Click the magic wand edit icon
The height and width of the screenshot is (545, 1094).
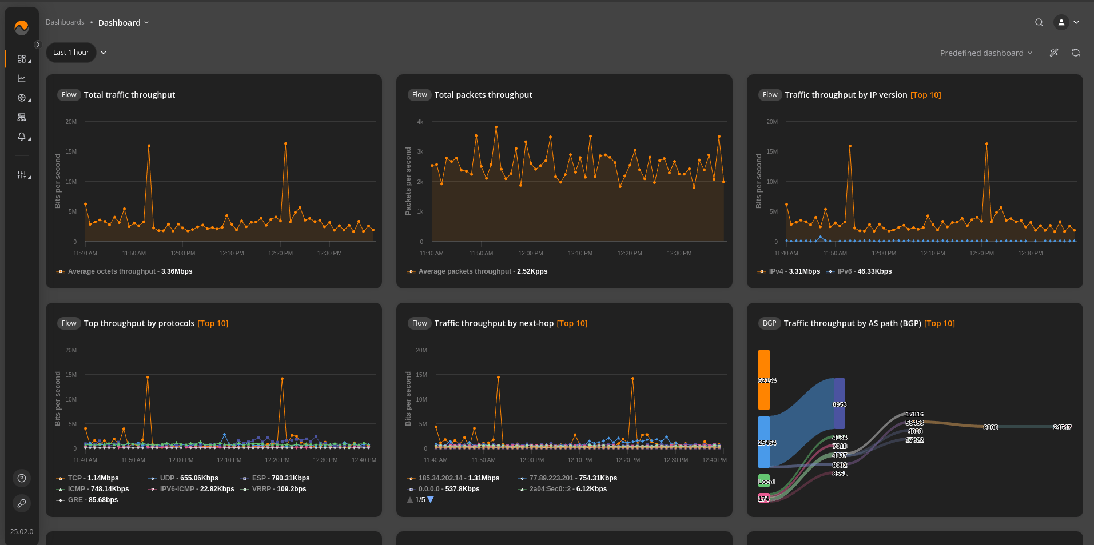tap(1054, 53)
